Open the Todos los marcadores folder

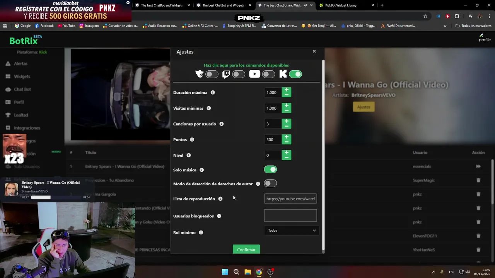[x=473, y=26]
